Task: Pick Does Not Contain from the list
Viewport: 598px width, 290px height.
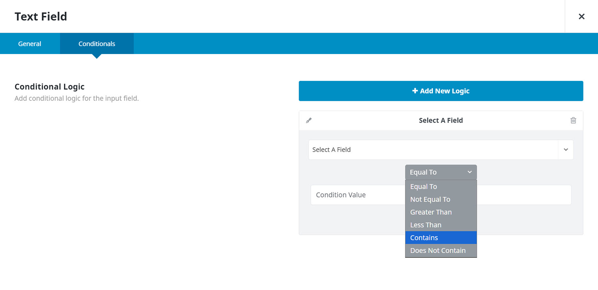Action: tap(438, 251)
